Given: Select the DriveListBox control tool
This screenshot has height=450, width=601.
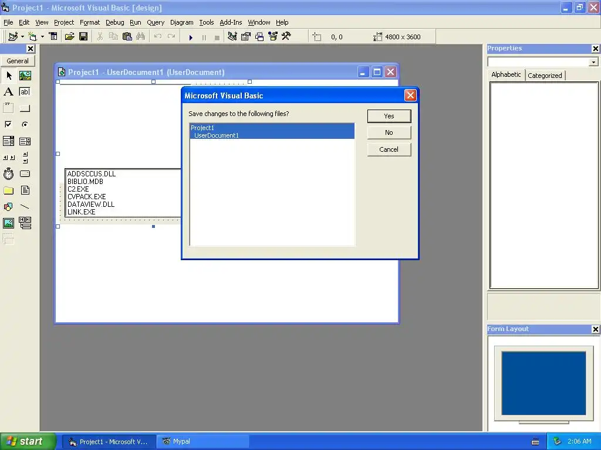Looking at the screenshot, I should [25, 174].
